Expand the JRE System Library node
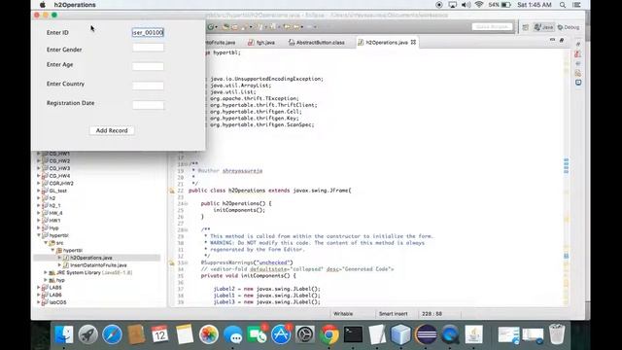Screen dimensions: 622x350 click(46, 272)
